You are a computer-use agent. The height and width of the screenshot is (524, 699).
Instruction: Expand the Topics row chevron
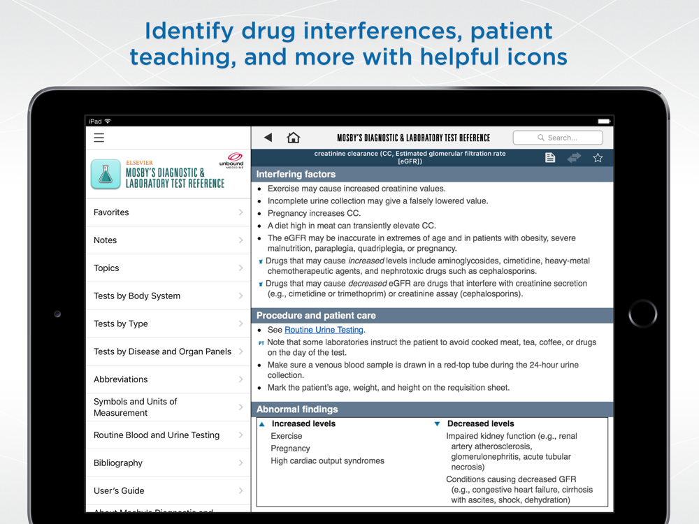pos(240,268)
